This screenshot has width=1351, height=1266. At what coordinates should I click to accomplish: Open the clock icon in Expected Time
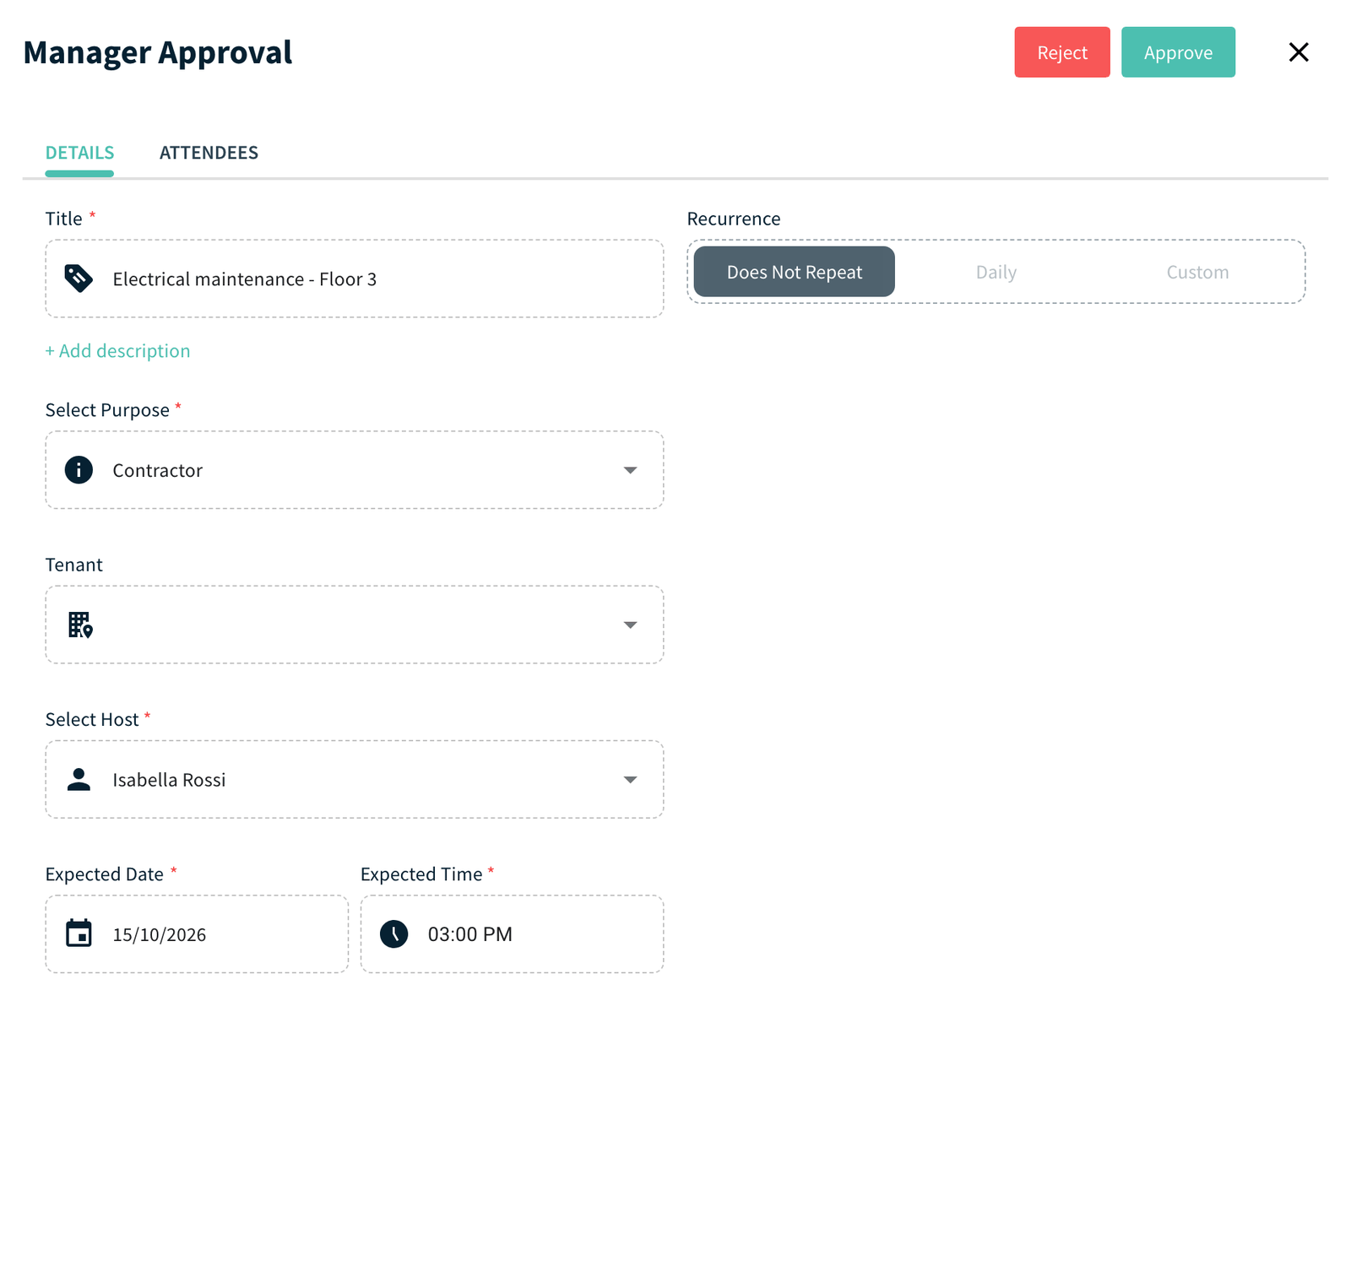tap(393, 933)
